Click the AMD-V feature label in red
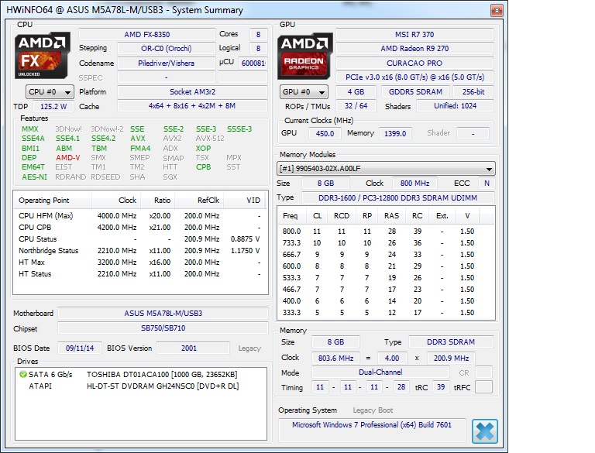The width and height of the screenshot is (595, 453). click(x=68, y=158)
